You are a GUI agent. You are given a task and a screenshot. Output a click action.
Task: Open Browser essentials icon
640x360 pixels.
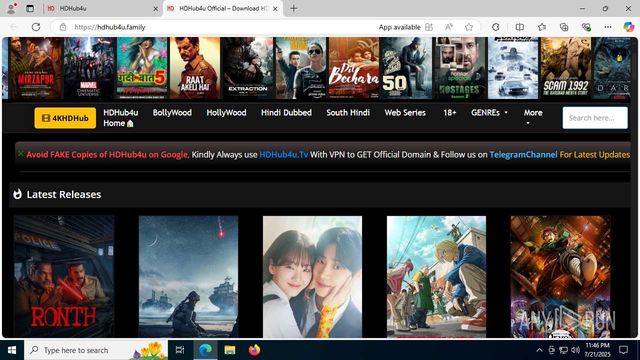(x=585, y=27)
